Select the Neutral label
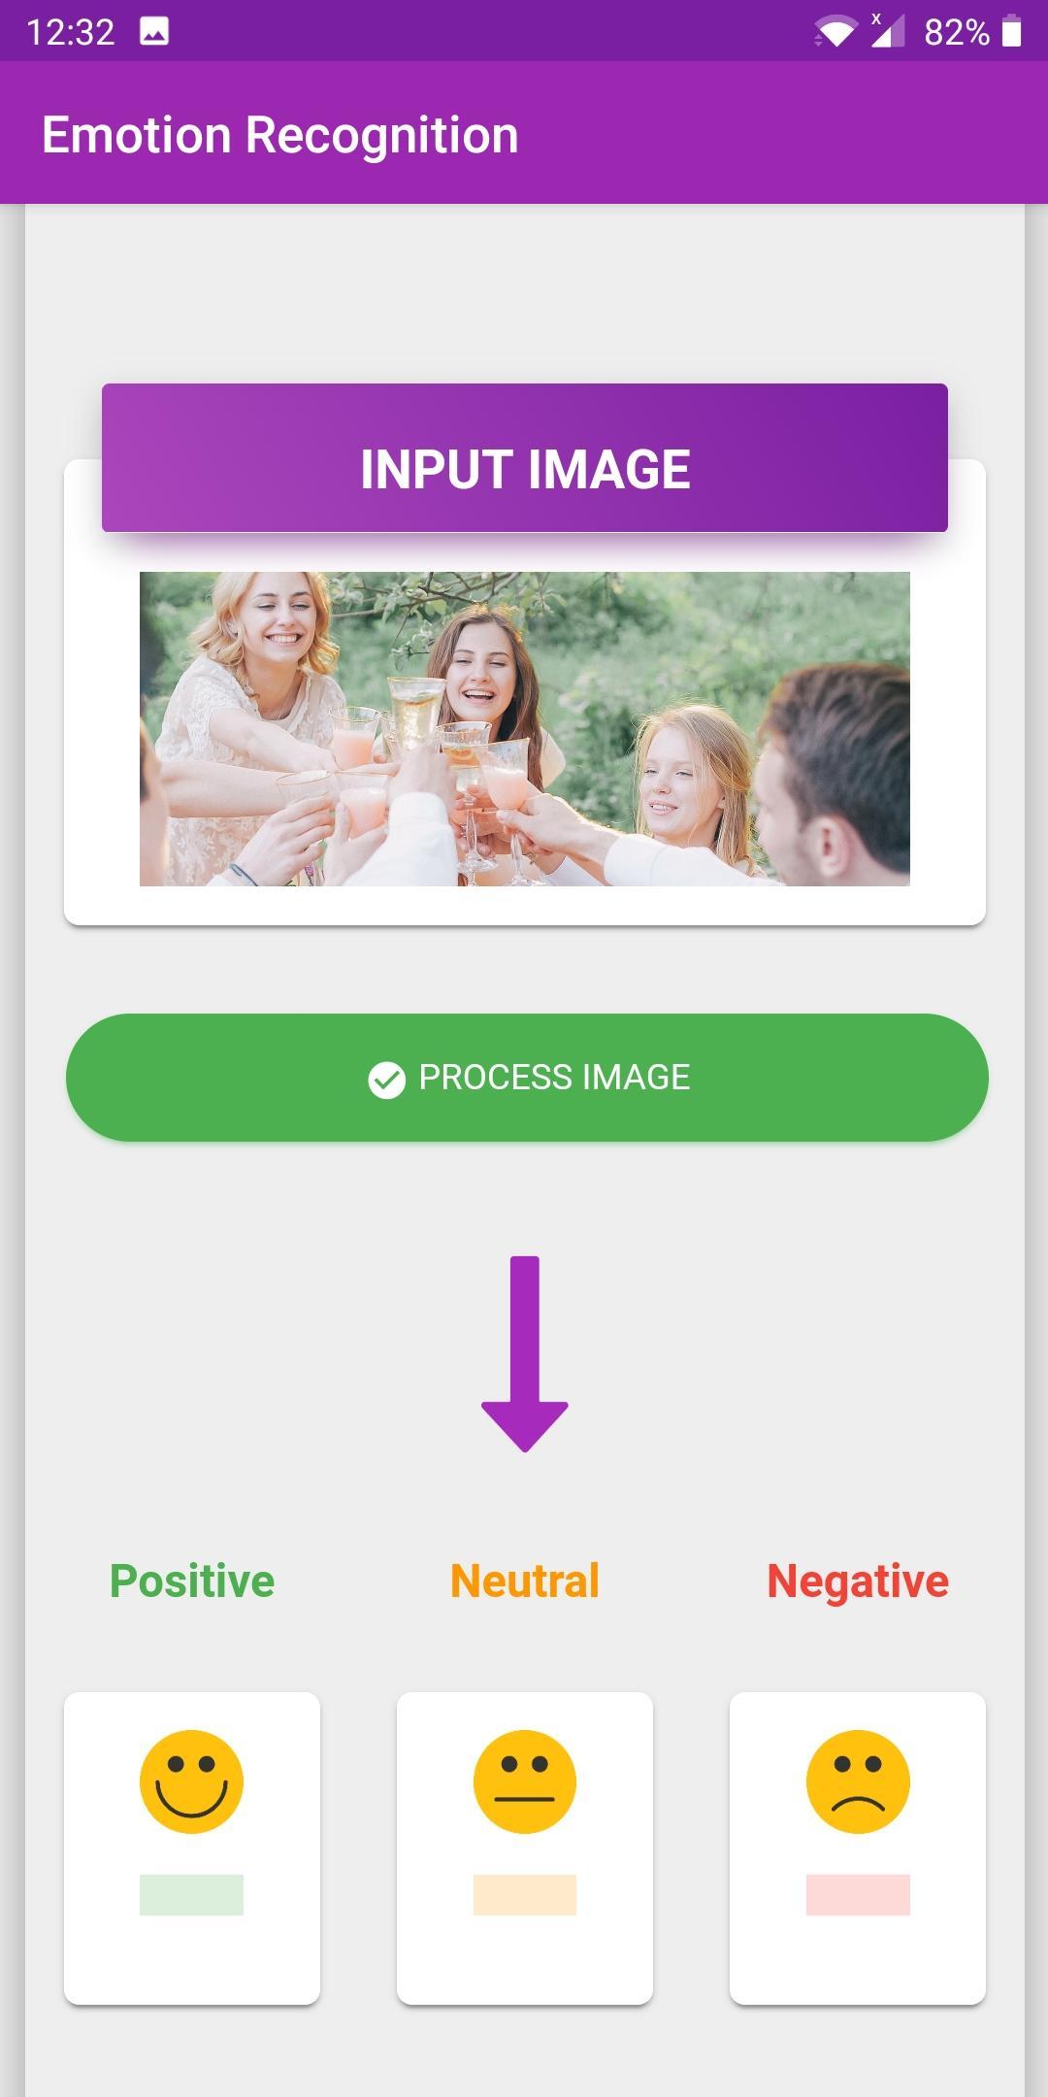Image resolution: width=1048 pixels, height=2097 pixels. (525, 1581)
